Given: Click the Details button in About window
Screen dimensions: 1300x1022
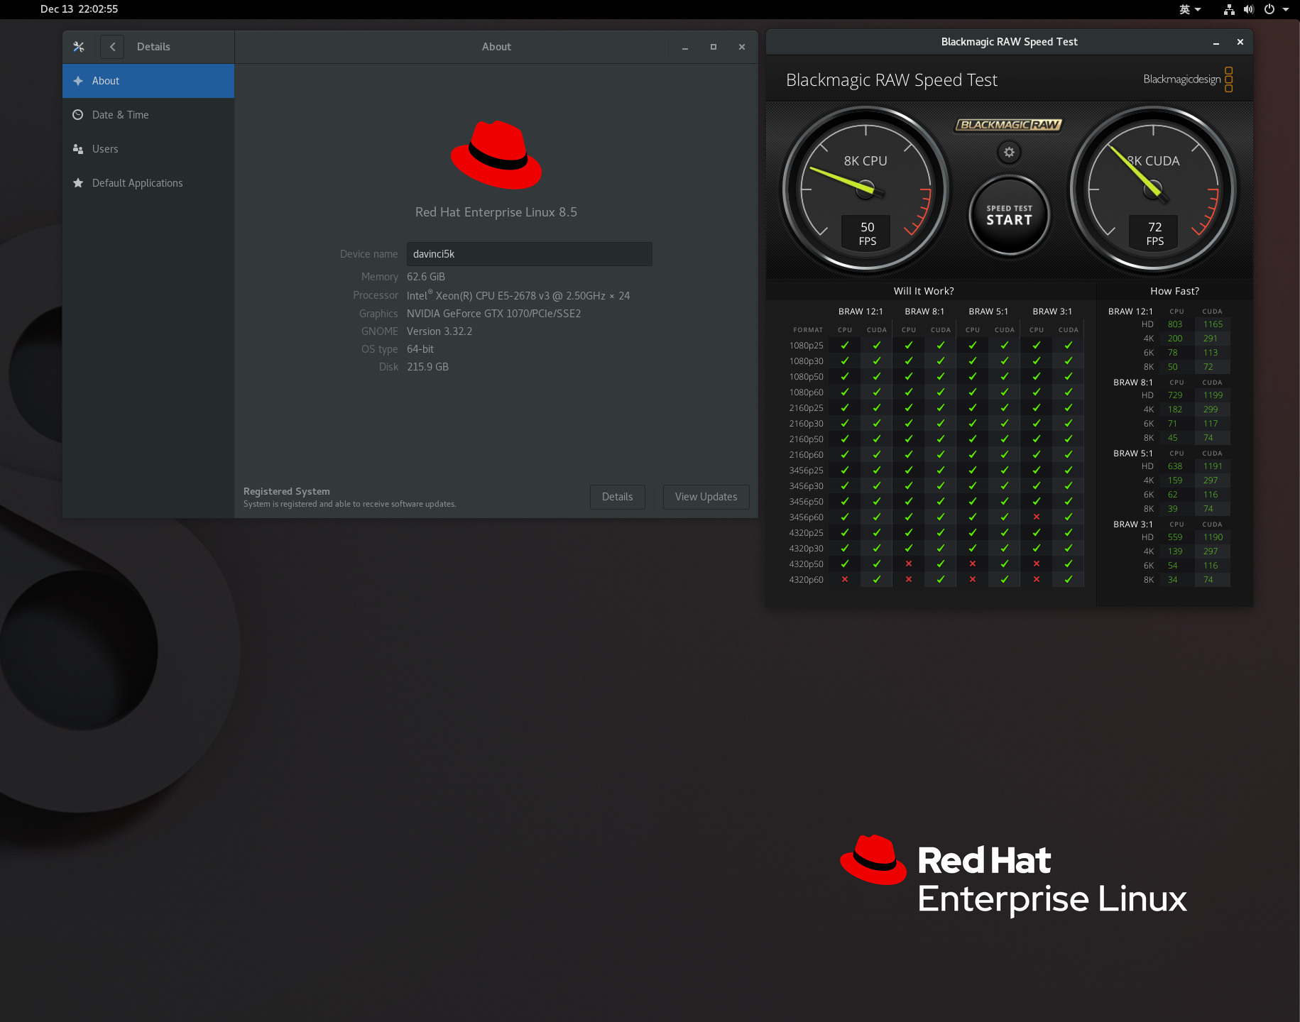Looking at the screenshot, I should (617, 497).
